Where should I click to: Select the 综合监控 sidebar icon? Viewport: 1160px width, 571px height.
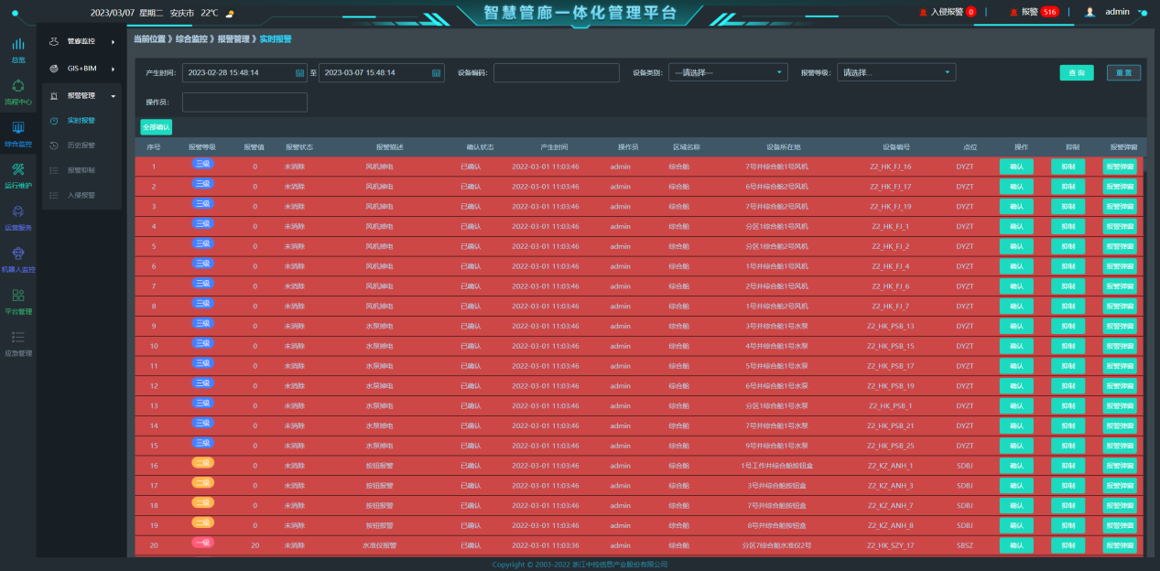[18, 128]
